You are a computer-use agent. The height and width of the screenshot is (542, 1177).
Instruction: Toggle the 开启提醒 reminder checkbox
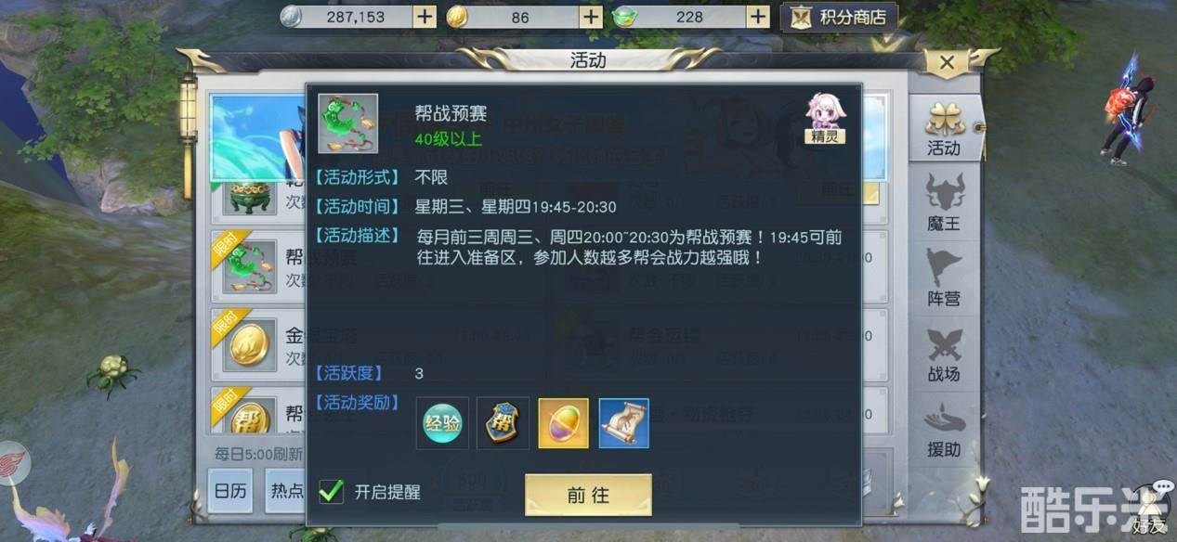pos(331,491)
